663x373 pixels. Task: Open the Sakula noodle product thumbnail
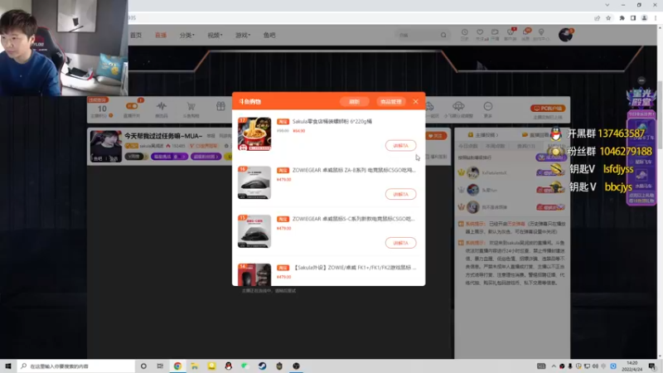pos(254,134)
